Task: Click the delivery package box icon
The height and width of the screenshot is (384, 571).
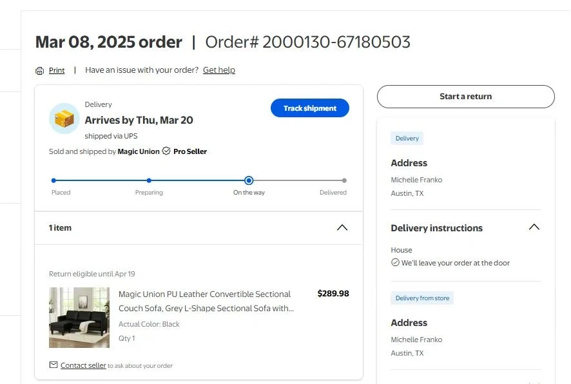Action: (64, 119)
